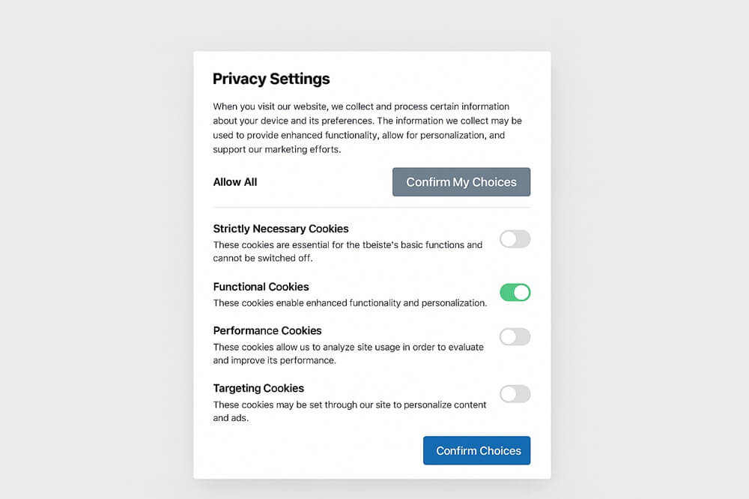Click the Targeting Cookies heading
Viewport: 749px width, 499px height.
(x=258, y=388)
